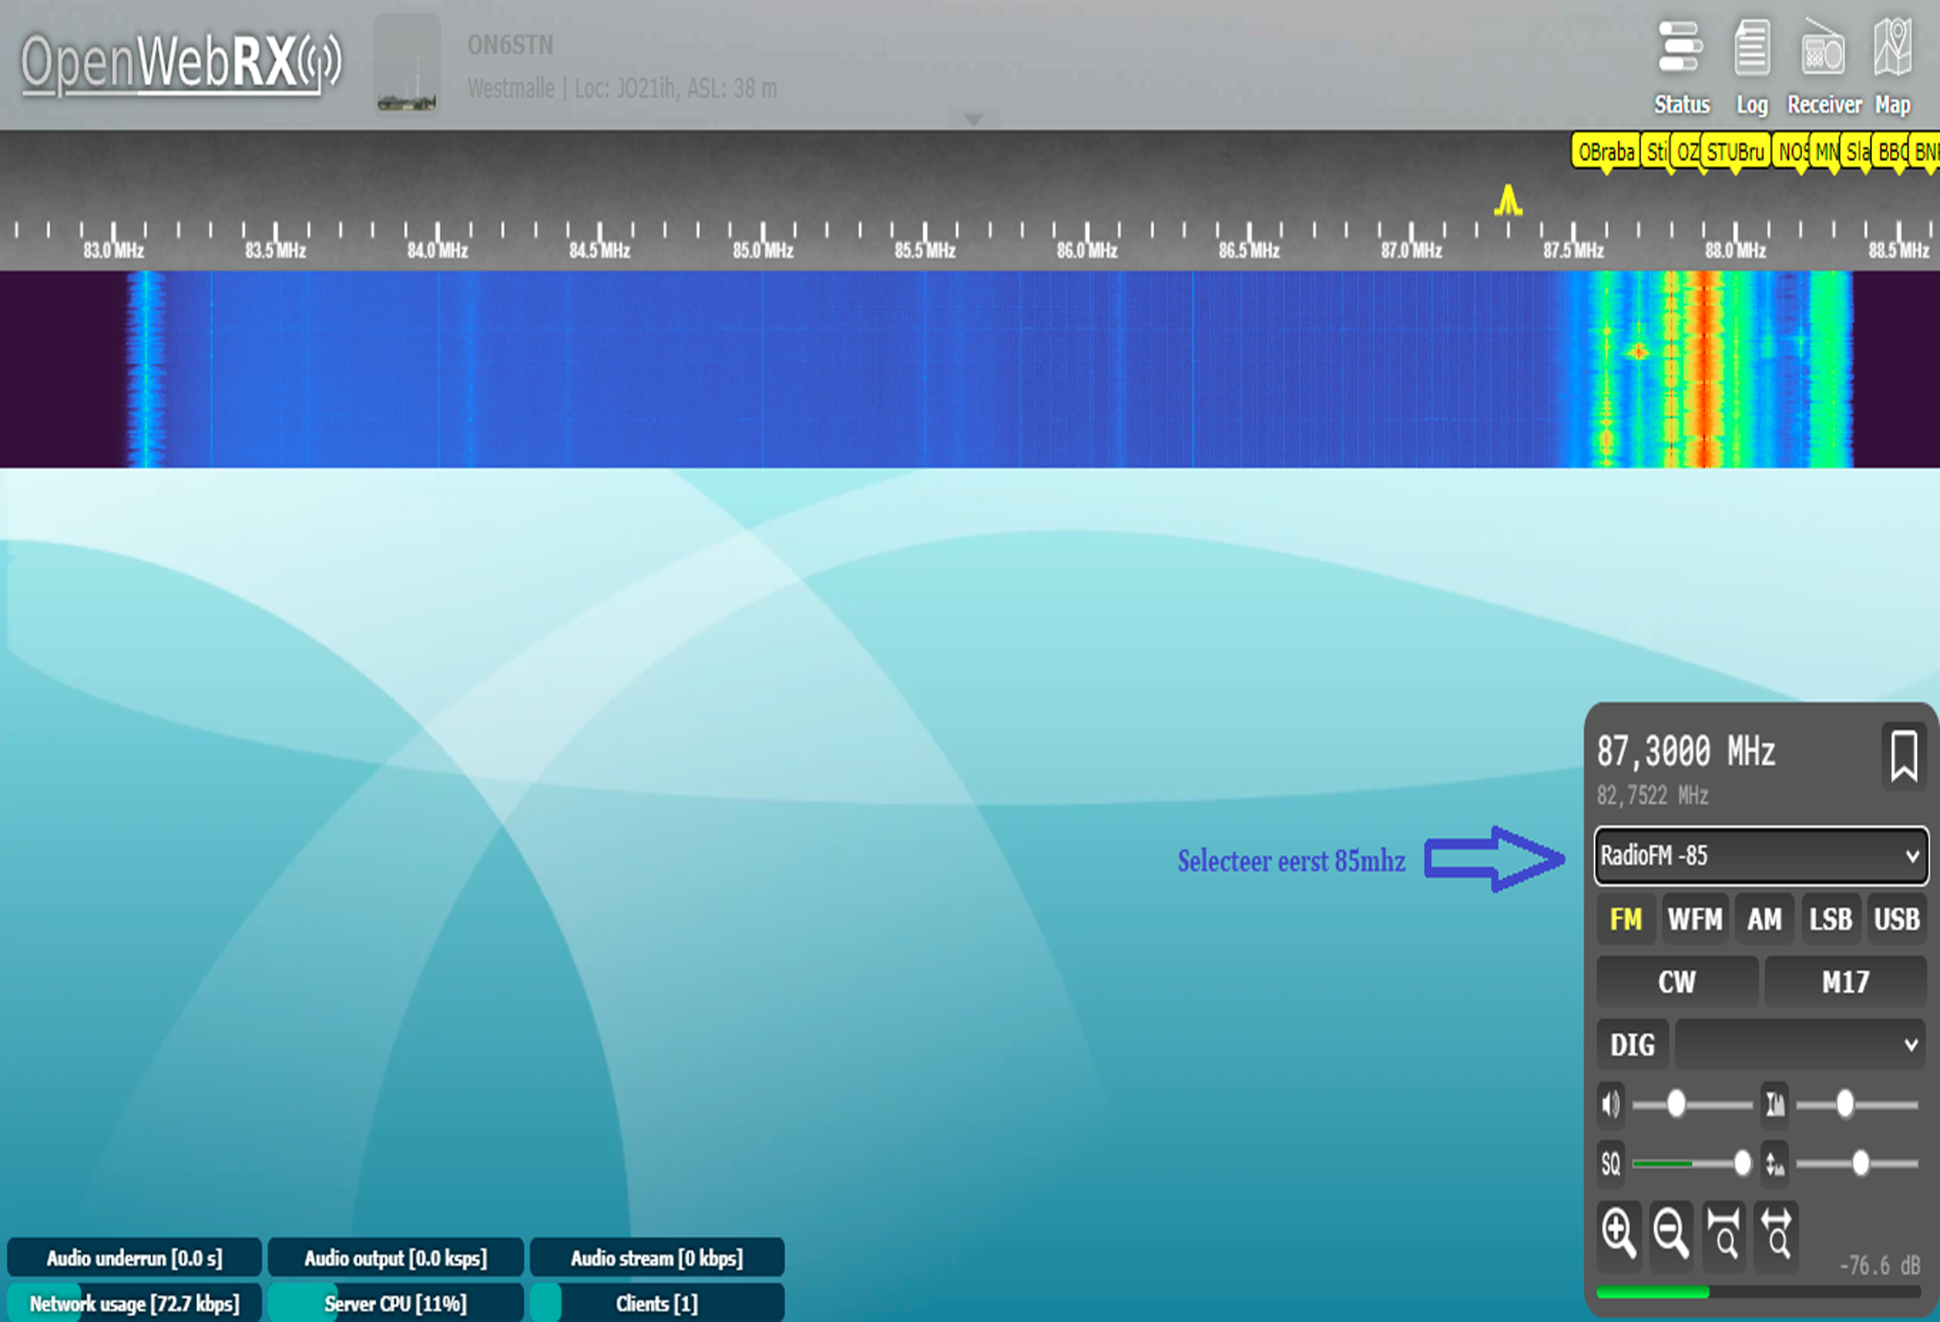Viewport: 1940px width, 1322px height.
Task: Select M17 digital voice mode
Action: 1846,981
